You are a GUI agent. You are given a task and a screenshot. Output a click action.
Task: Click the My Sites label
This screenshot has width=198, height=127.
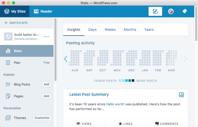[18, 11]
